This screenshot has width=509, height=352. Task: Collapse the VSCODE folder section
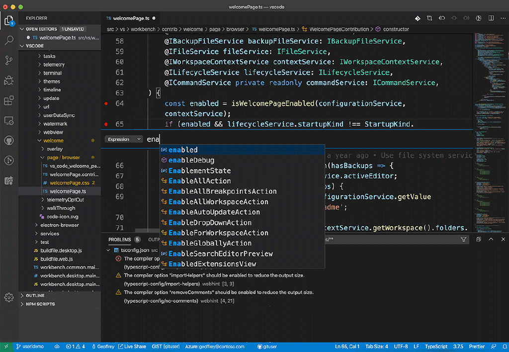coord(22,46)
